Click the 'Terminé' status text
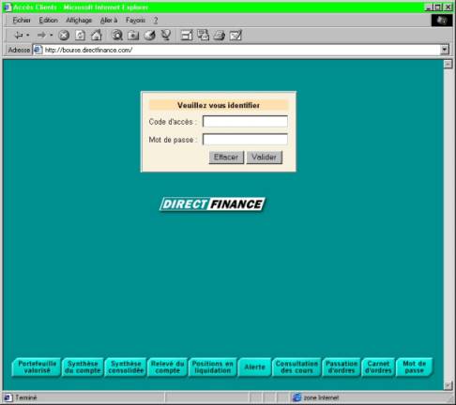Viewport: 456px width, 405px height. pyautogui.click(x=26, y=397)
